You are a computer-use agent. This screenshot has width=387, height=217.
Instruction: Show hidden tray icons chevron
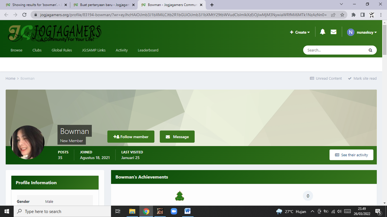pos(312,211)
